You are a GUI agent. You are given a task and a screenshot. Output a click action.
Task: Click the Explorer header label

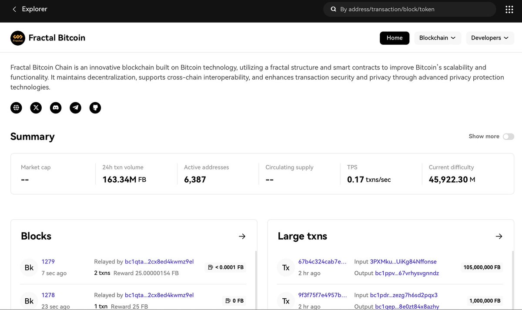(34, 9)
